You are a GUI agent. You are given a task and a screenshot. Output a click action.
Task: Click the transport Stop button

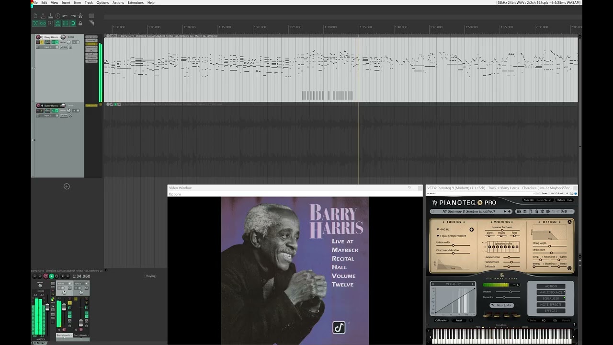(x=62, y=276)
